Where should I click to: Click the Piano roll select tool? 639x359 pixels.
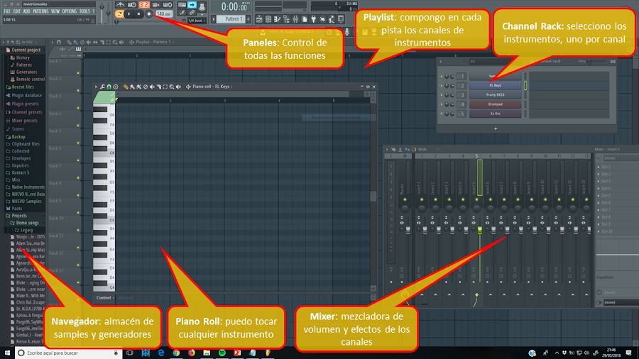(x=165, y=87)
